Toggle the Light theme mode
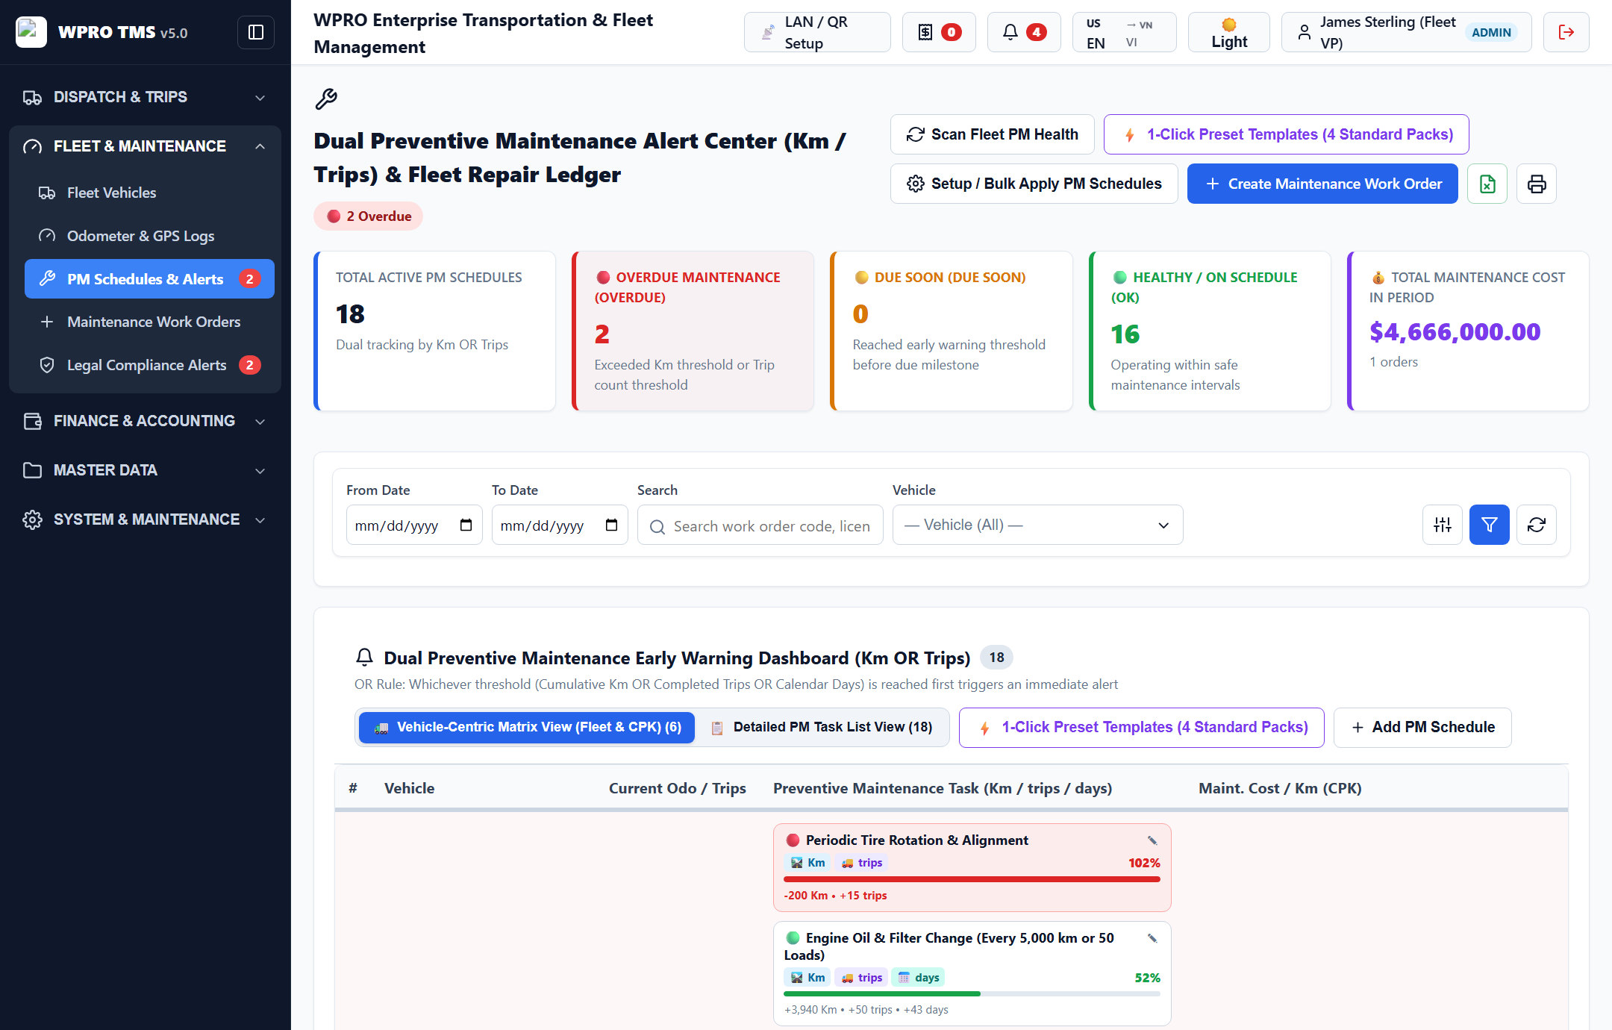Viewport: 1612px width, 1030px height. tap(1228, 32)
